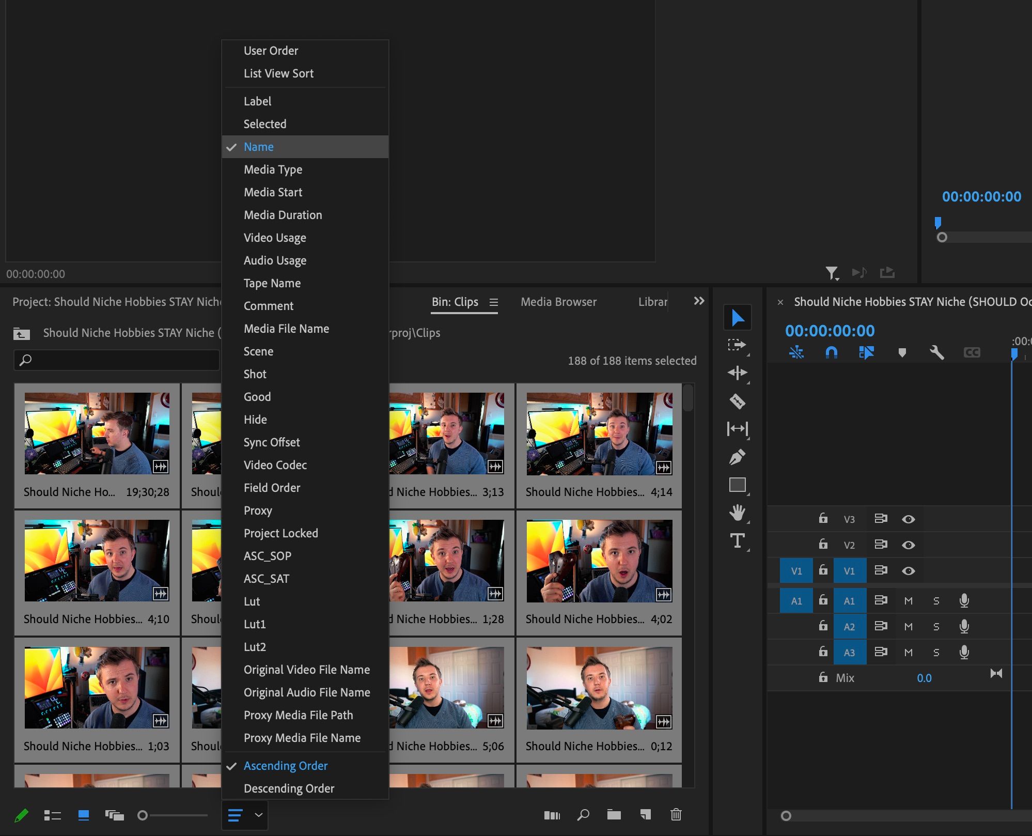
Task: Select the Hand tool
Action: click(x=738, y=513)
